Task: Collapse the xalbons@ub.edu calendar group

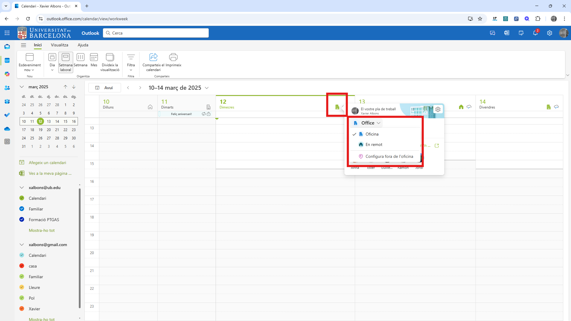Action: (x=22, y=188)
